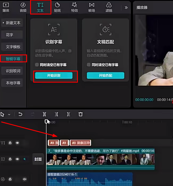Image resolution: width=173 pixels, height=186 pixels.
Task: Click the video track type icon
Action: [3, 159]
